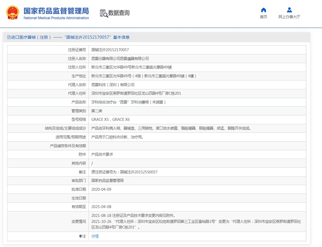
Task: Click the small icon before 进口医疗器械 heading
Action: [x=9, y=37]
